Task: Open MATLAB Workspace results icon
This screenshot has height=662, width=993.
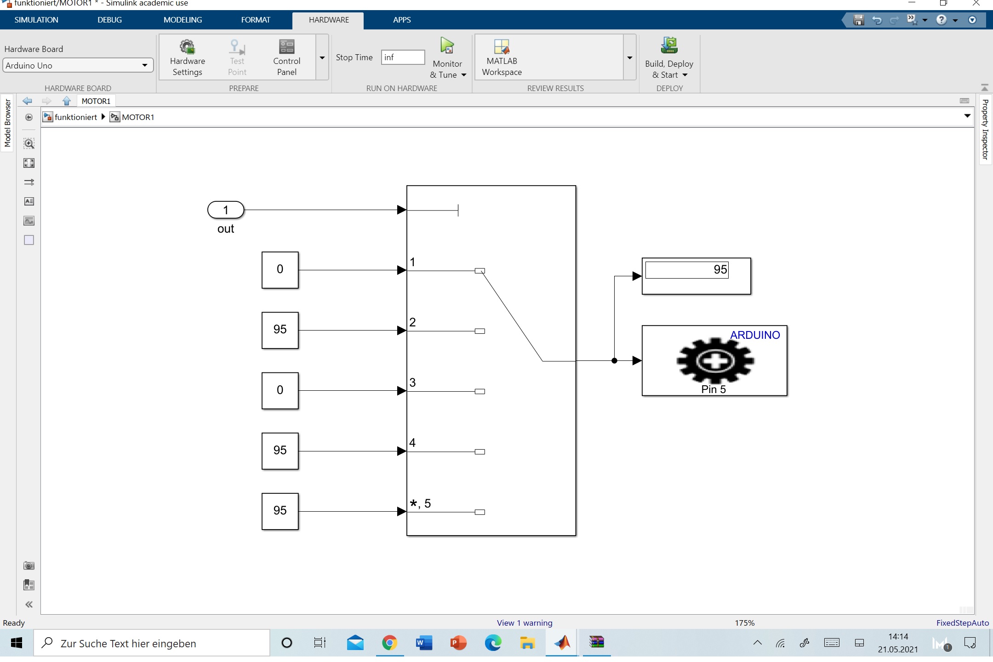Action: coord(502,47)
